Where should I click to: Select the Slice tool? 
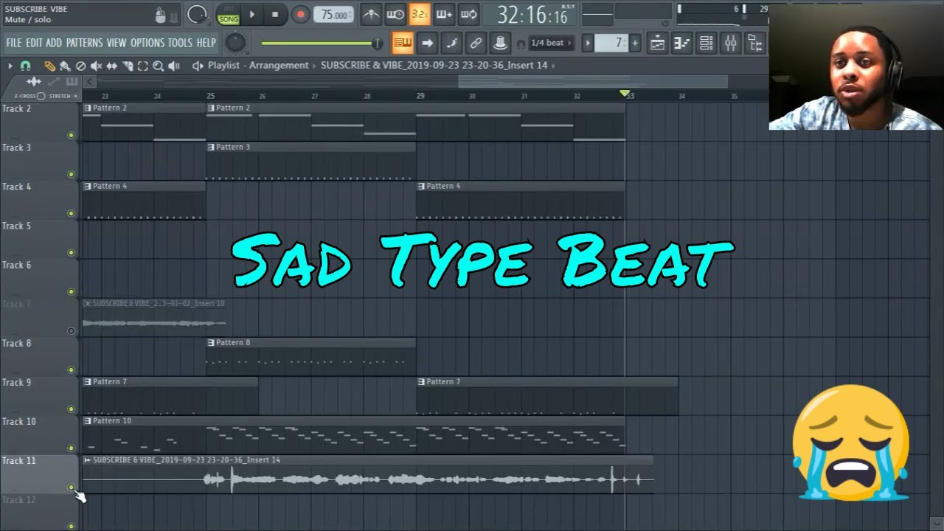[x=127, y=66]
